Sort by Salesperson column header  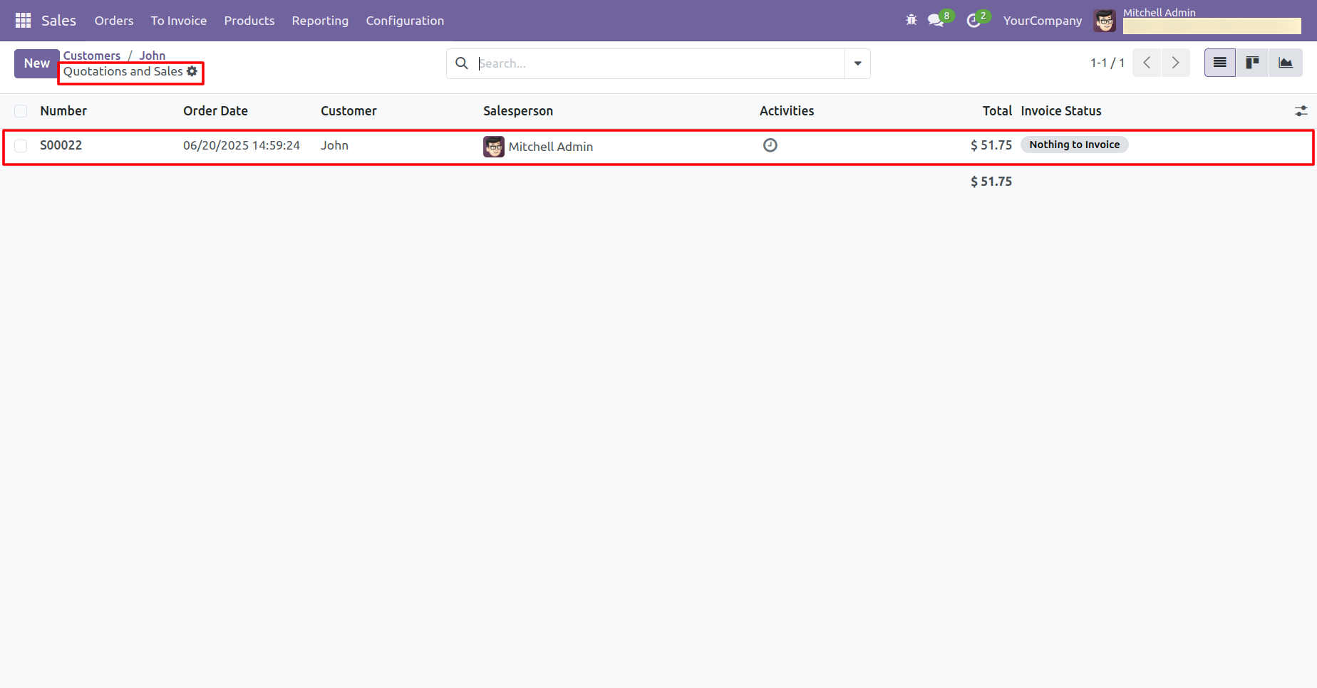(x=518, y=111)
